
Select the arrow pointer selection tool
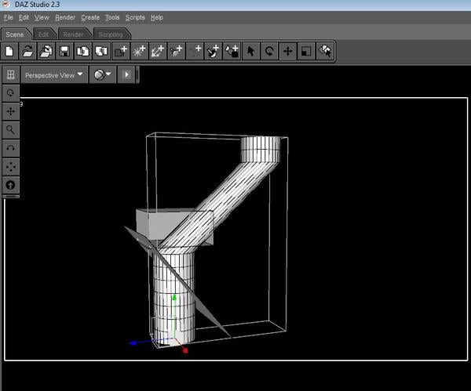[x=251, y=51]
